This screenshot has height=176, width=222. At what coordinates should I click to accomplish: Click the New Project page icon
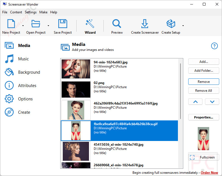coord(11,24)
